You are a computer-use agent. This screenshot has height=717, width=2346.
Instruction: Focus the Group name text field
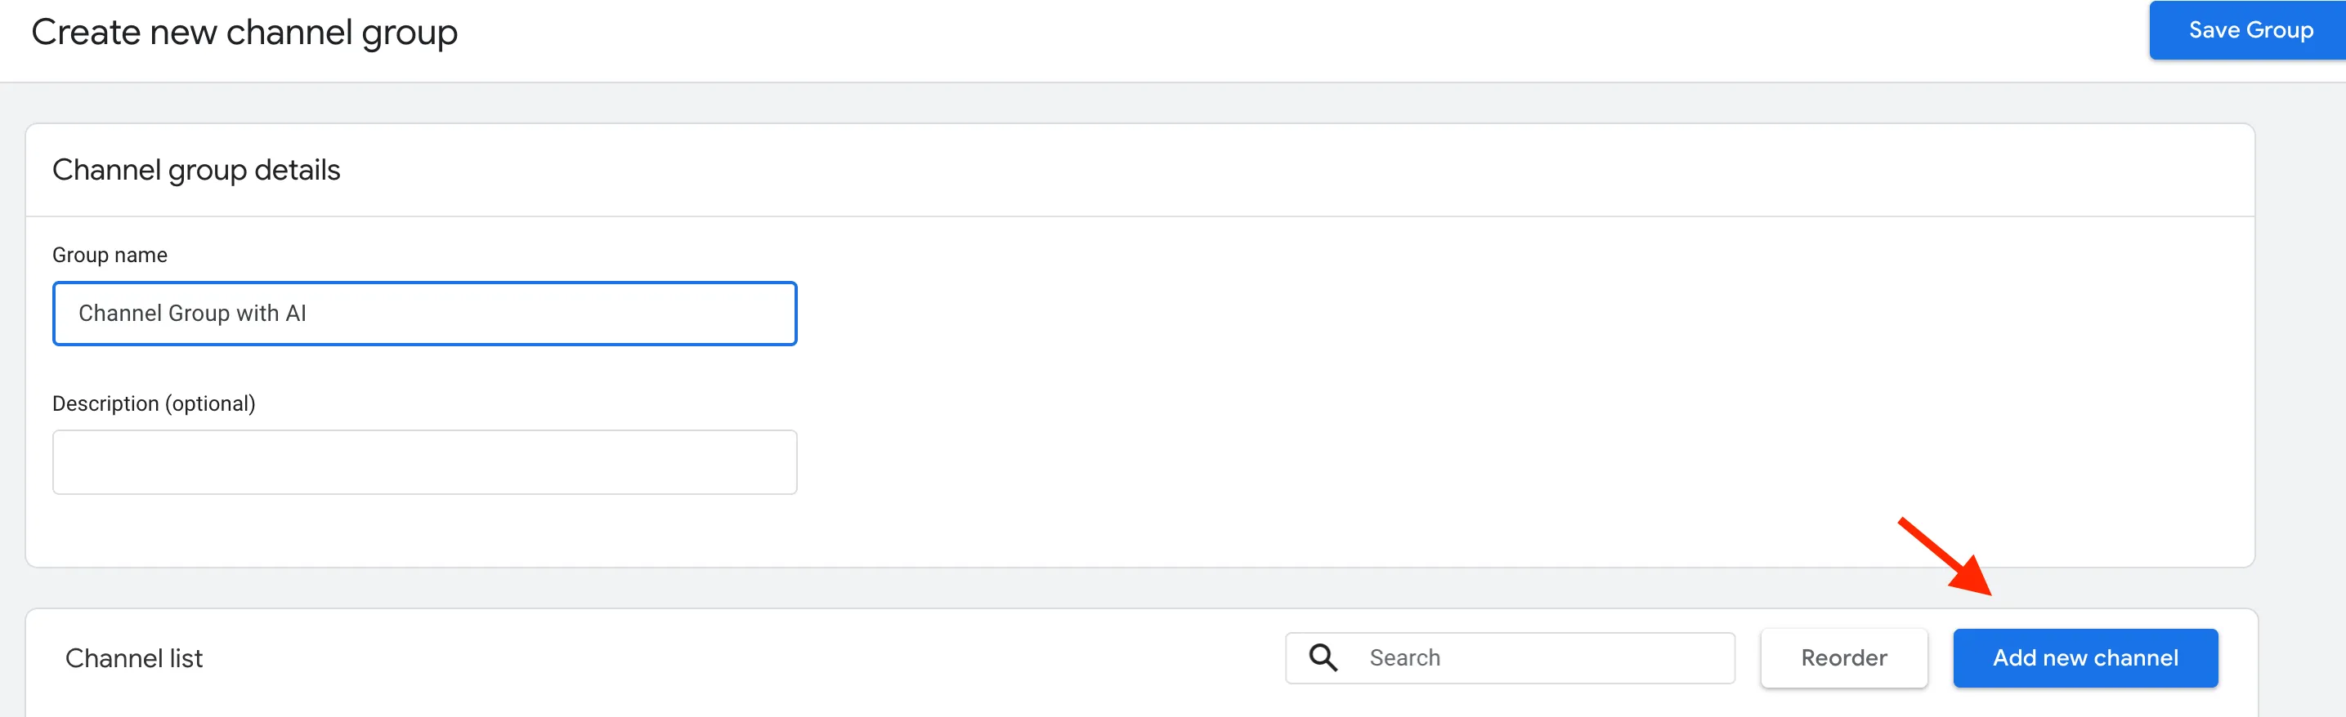(424, 314)
